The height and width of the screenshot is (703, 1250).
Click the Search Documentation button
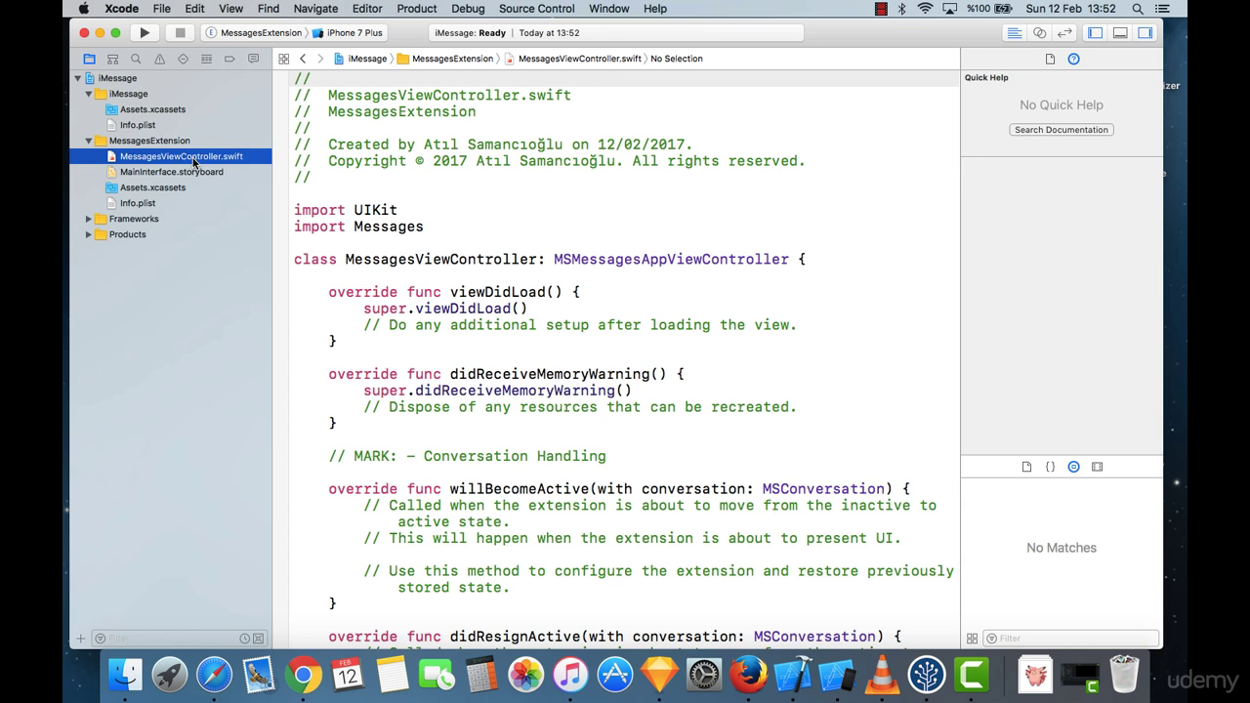[x=1061, y=130]
